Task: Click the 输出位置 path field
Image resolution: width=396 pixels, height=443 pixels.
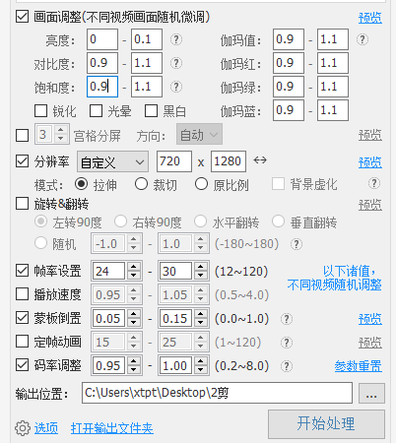Action: (x=217, y=393)
